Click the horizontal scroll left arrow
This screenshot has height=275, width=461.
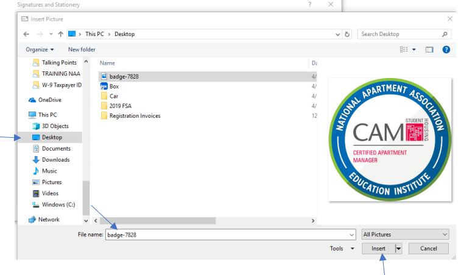click(96, 221)
